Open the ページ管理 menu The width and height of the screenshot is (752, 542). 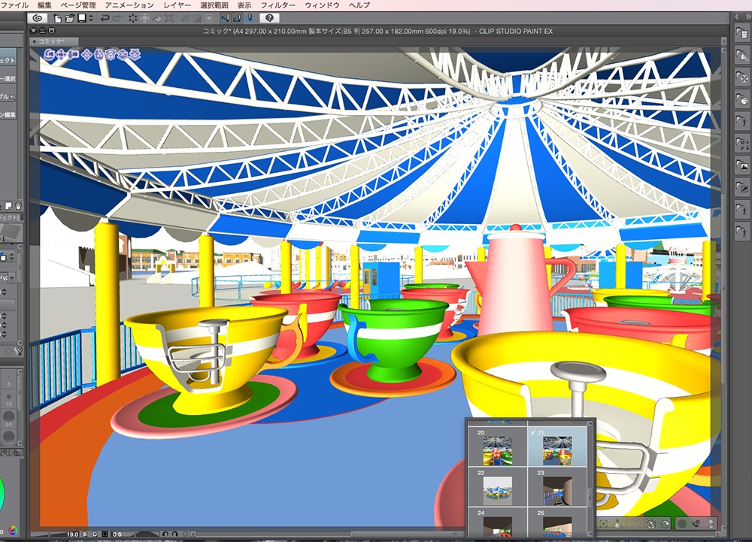pos(78,5)
